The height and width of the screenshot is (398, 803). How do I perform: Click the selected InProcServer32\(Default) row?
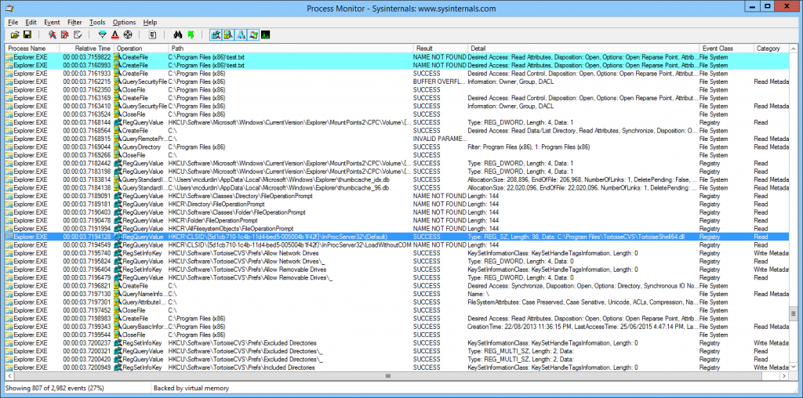pyautogui.click(x=398, y=237)
